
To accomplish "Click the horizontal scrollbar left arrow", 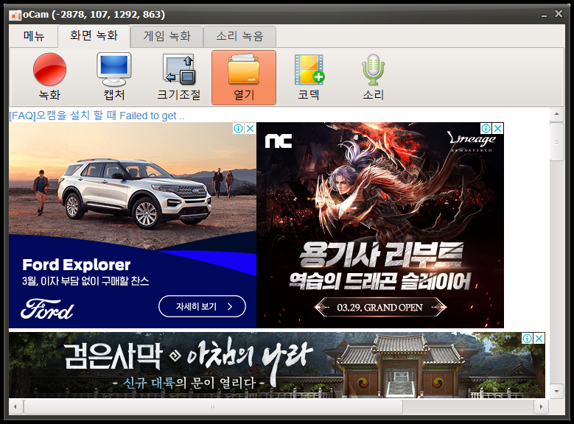I will 15,406.
